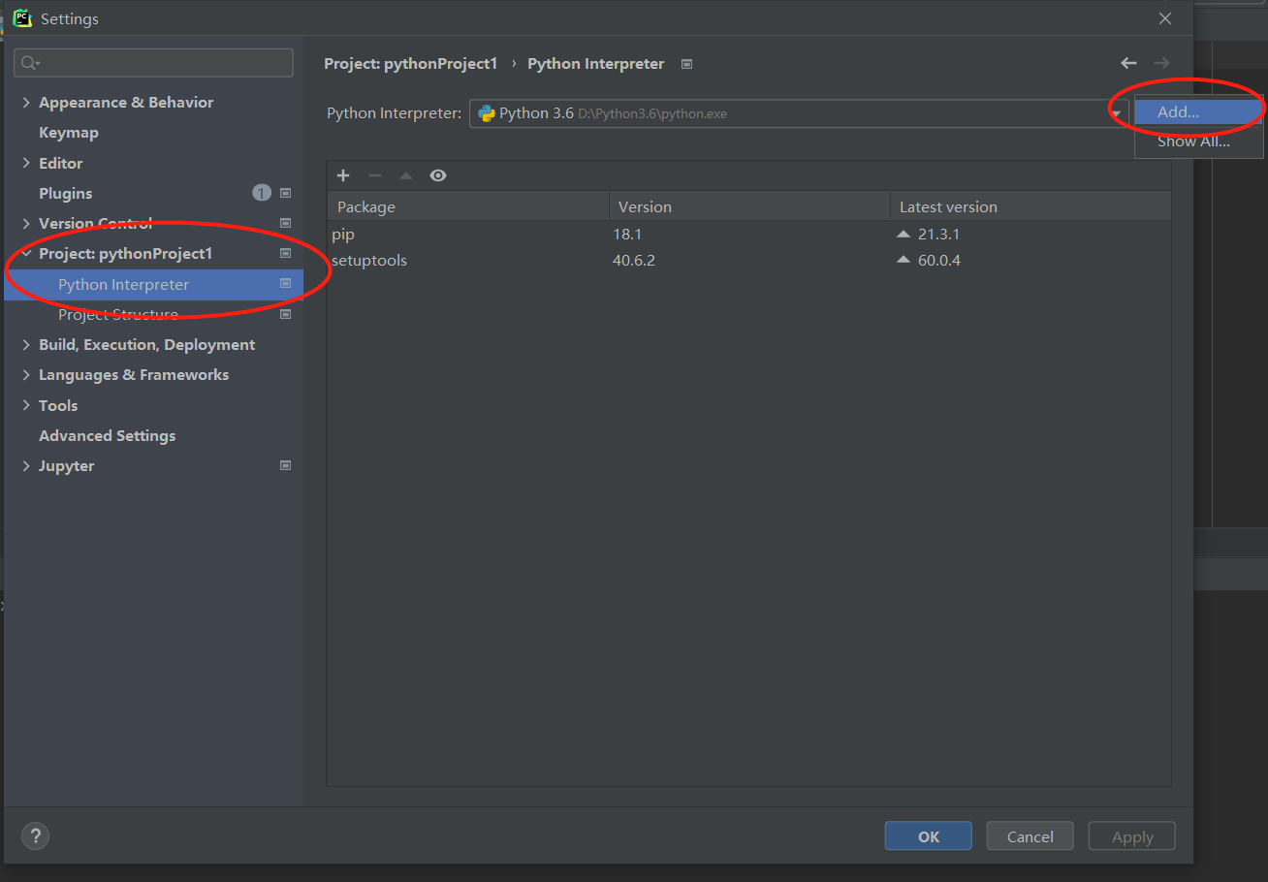This screenshot has height=882, width=1268.
Task: Click the marker icon on the Plugins row
Action: point(286,193)
